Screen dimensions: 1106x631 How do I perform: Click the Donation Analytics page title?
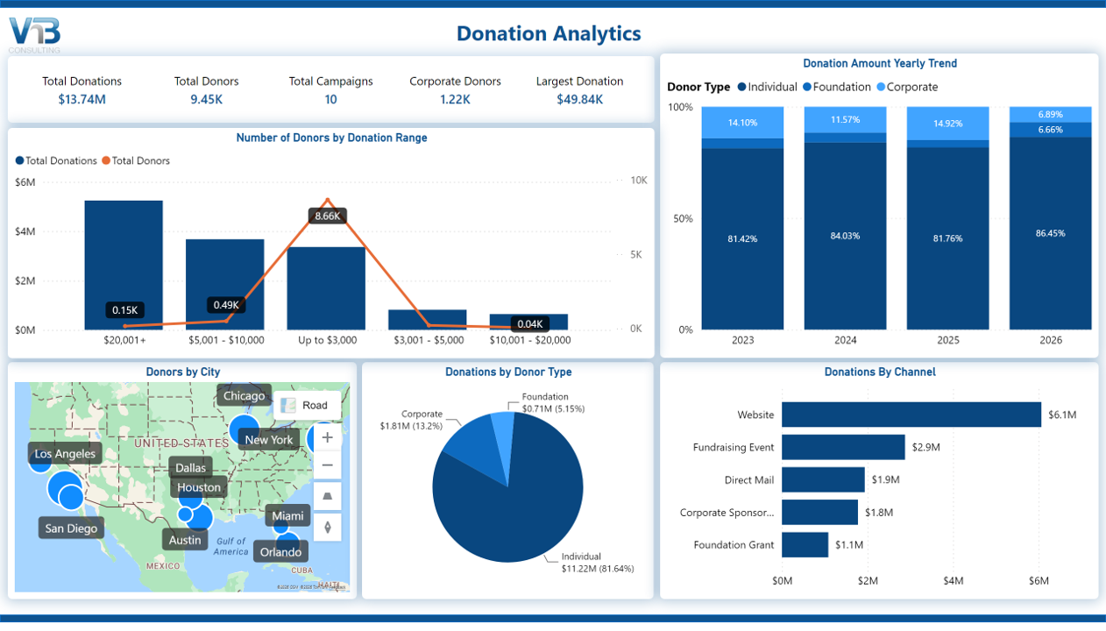(x=549, y=33)
